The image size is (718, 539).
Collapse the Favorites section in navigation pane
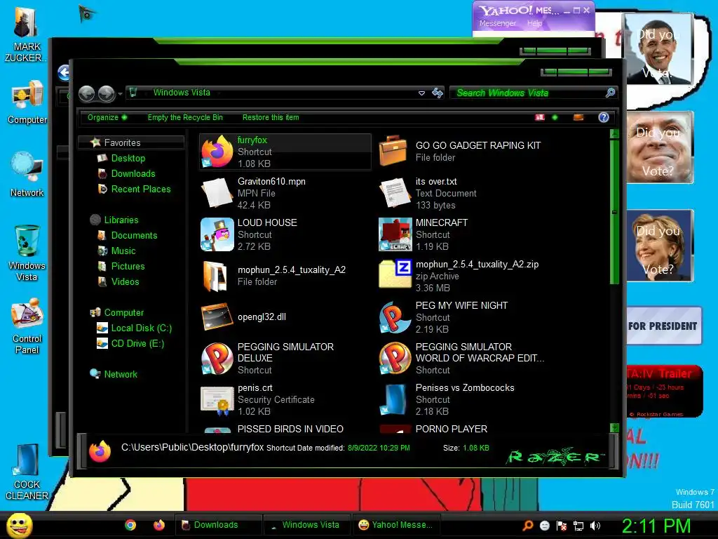[x=131, y=142]
